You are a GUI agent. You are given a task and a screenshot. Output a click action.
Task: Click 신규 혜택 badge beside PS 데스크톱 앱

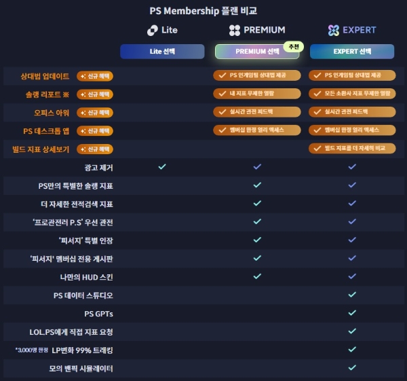tap(95, 130)
